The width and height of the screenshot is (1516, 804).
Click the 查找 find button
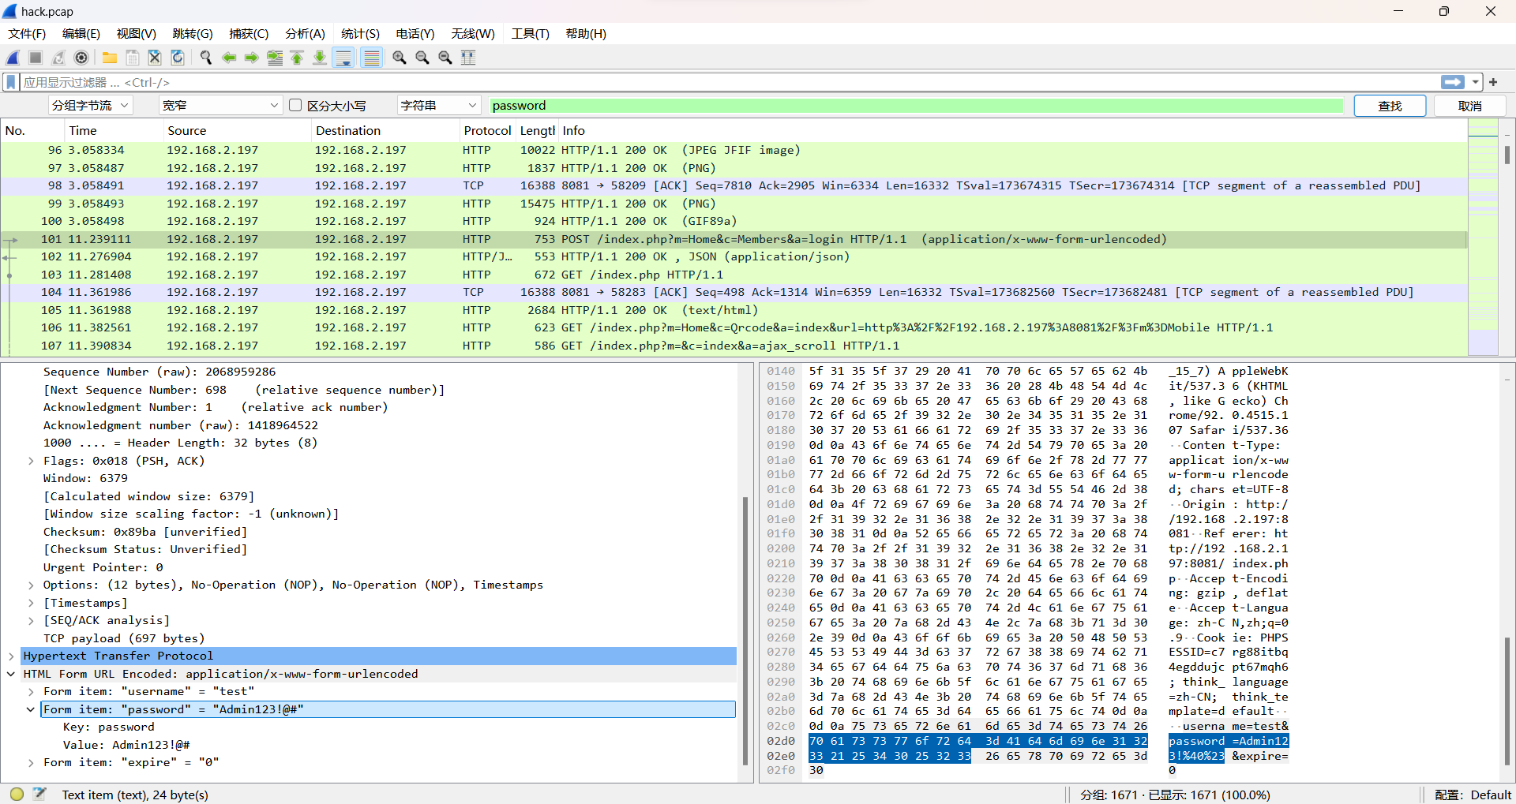pyautogui.click(x=1390, y=106)
